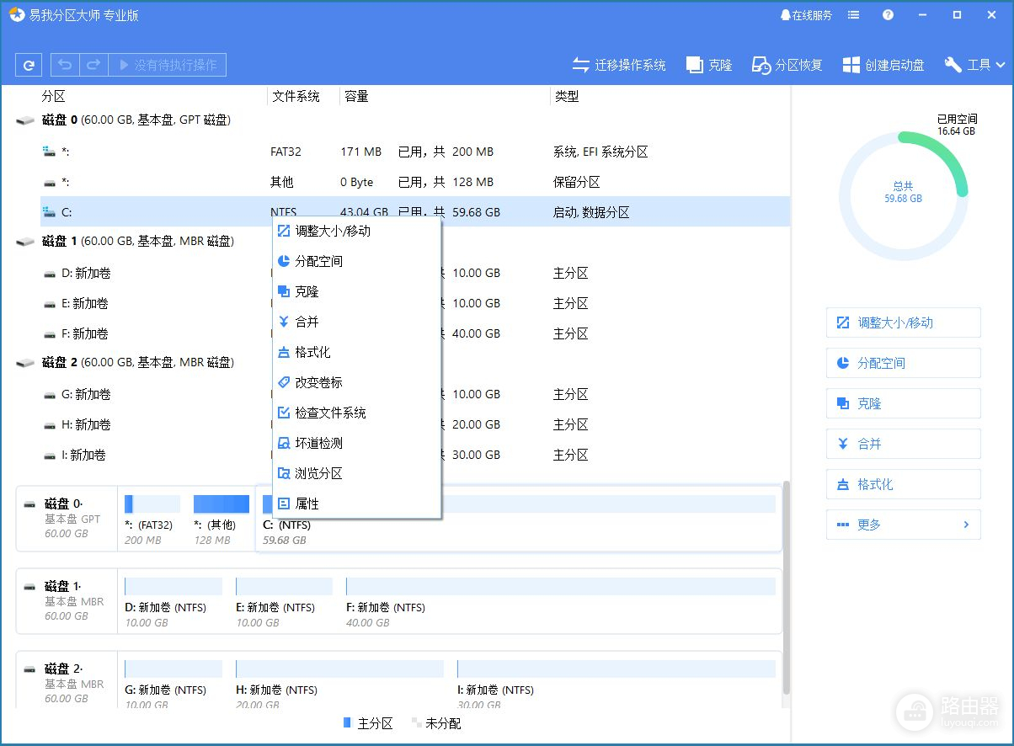Click 创建启动盘 create boot disk

(x=883, y=65)
